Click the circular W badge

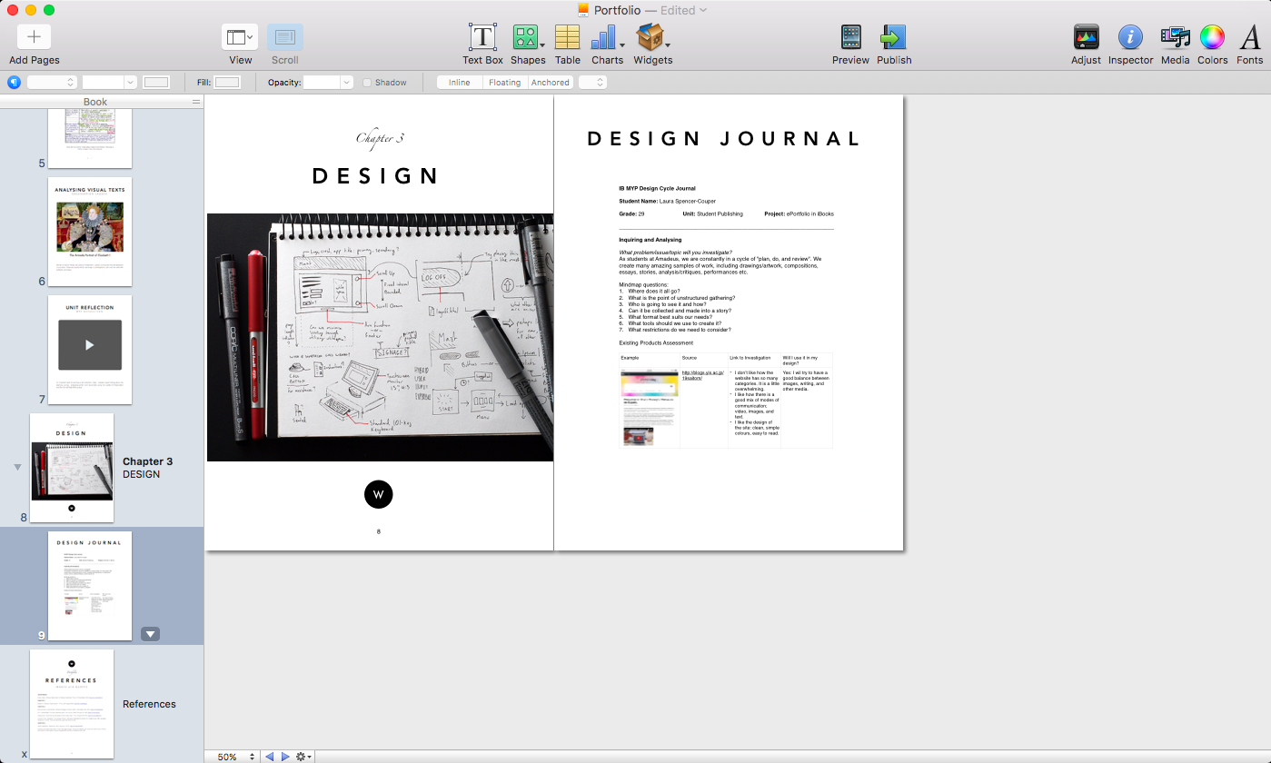click(379, 495)
